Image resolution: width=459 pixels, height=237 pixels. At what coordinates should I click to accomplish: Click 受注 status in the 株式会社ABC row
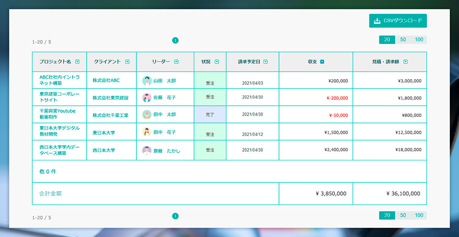210,83
